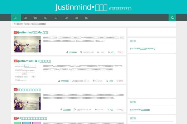Open the Justinmind Mac post title
This screenshot has height=124, width=187.
[x=33, y=32]
